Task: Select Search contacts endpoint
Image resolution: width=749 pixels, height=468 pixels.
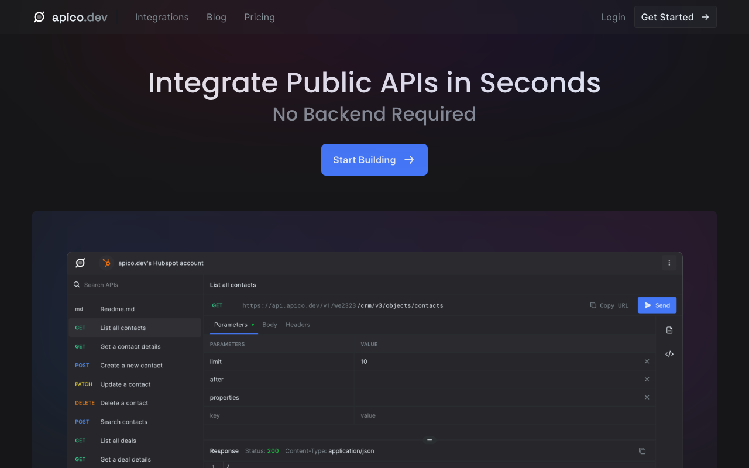Action: (x=135, y=422)
